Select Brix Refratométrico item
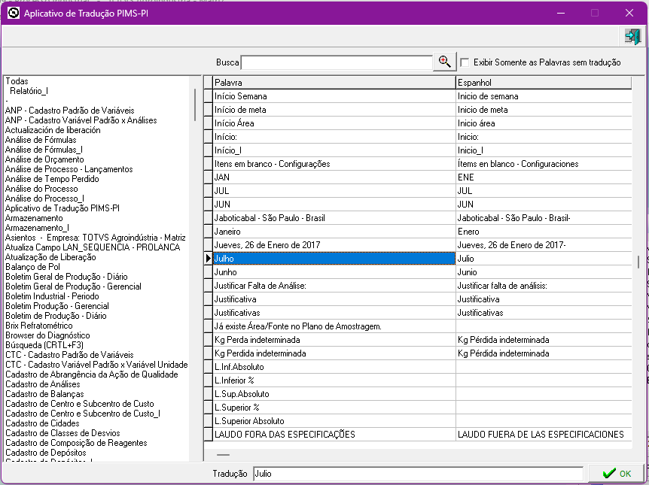This screenshot has width=649, height=485. (39, 326)
